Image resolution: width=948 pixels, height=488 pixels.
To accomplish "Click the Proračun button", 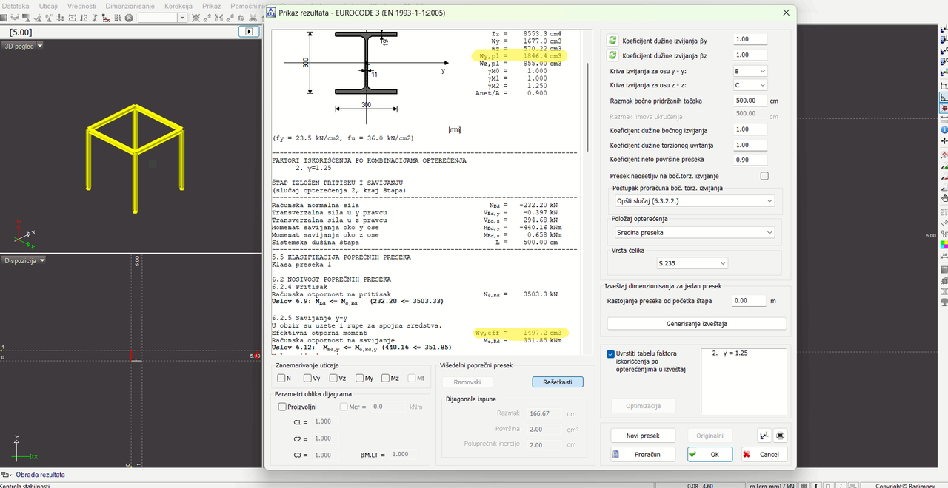I will coord(643,454).
